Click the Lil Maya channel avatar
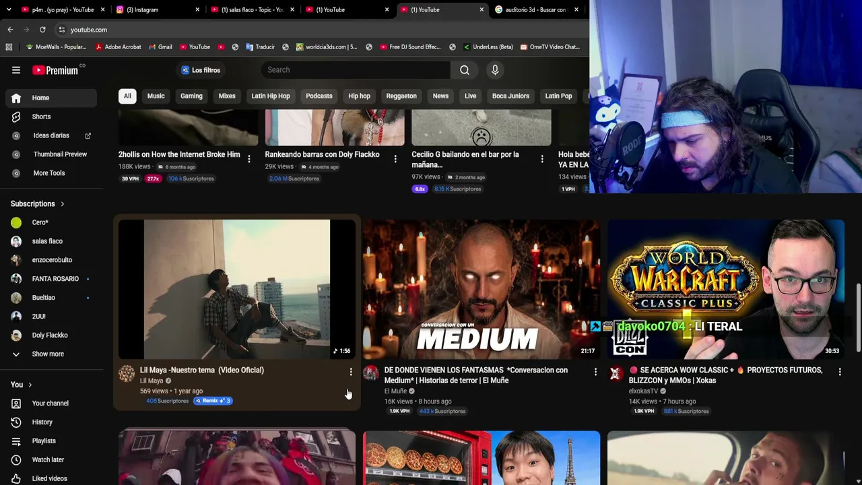Screen dimensions: 862x485 (x=127, y=374)
